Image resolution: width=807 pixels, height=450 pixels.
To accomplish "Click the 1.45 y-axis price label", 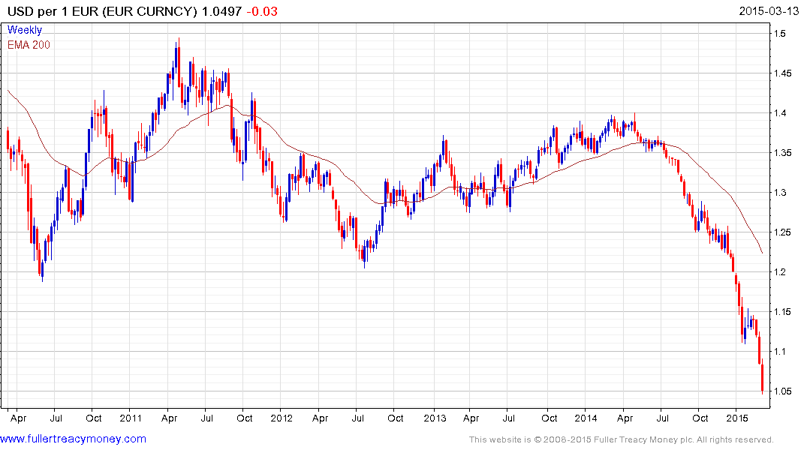I will (783, 73).
